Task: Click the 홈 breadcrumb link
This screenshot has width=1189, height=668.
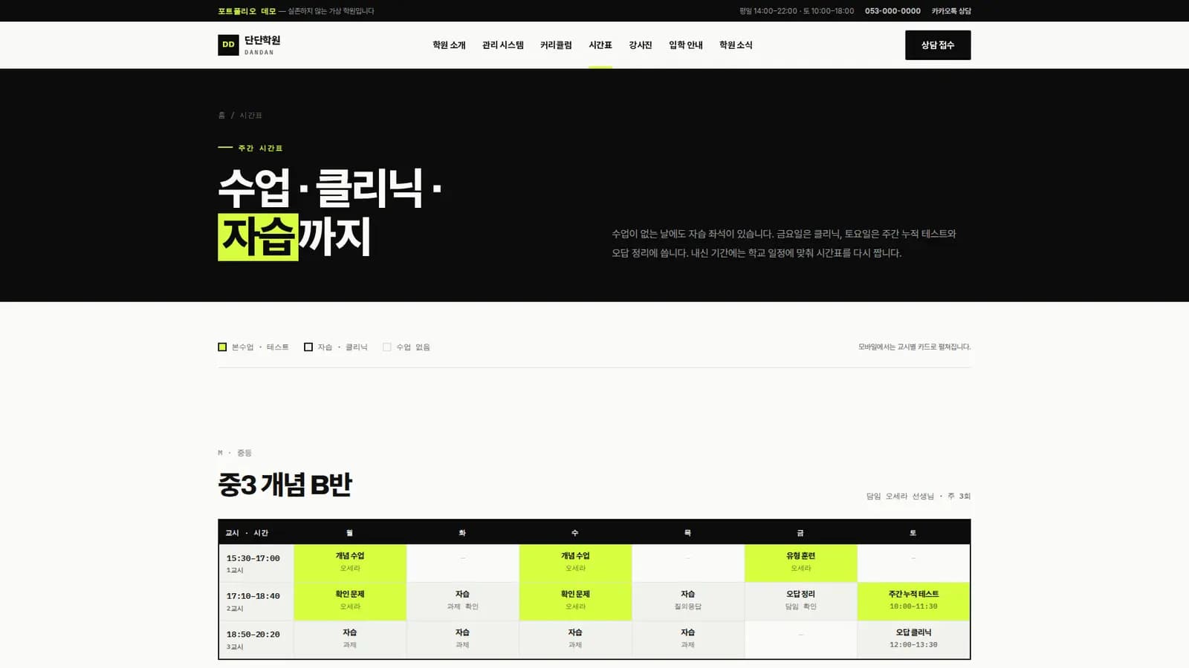Action: (221, 116)
